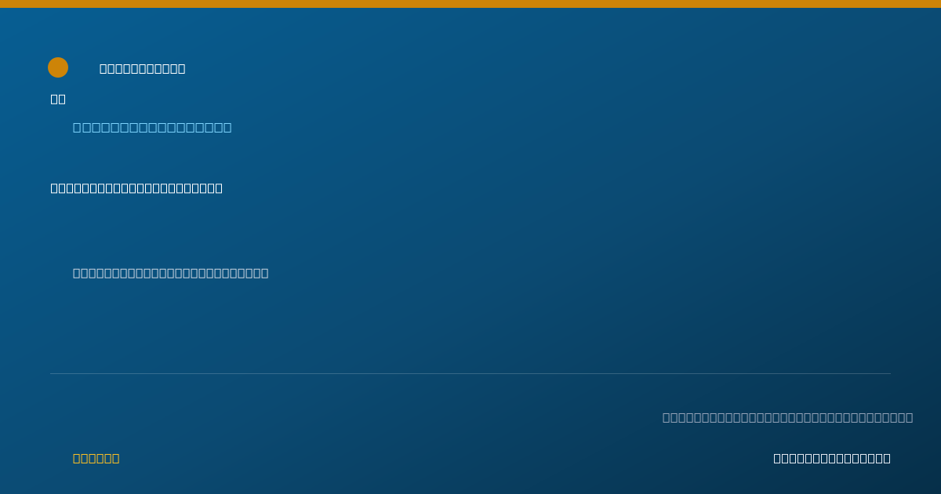Select the white title text beside orange circle

pyautogui.click(x=143, y=69)
